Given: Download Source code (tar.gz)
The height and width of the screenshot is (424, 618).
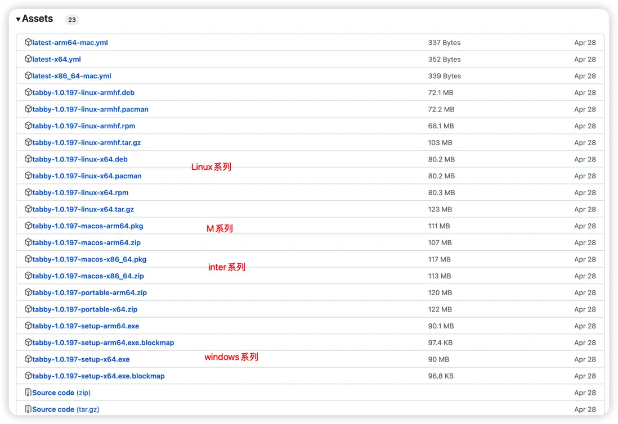Looking at the screenshot, I should pyautogui.click(x=66, y=409).
